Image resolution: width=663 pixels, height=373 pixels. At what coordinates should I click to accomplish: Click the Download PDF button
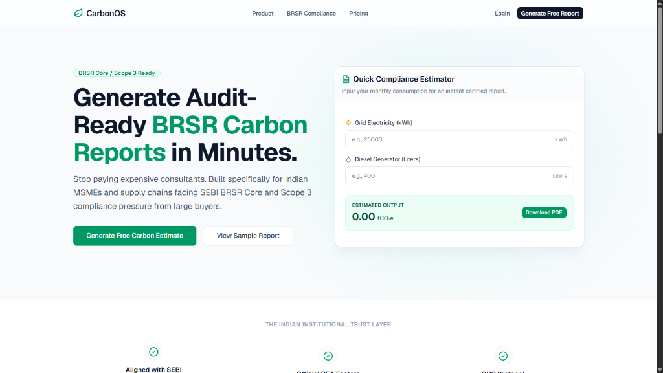tap(544, 212)
